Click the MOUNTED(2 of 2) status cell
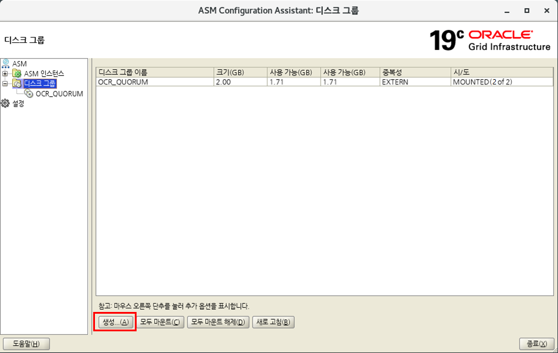This screenshot has height=353, width=558. coord(502,82)
